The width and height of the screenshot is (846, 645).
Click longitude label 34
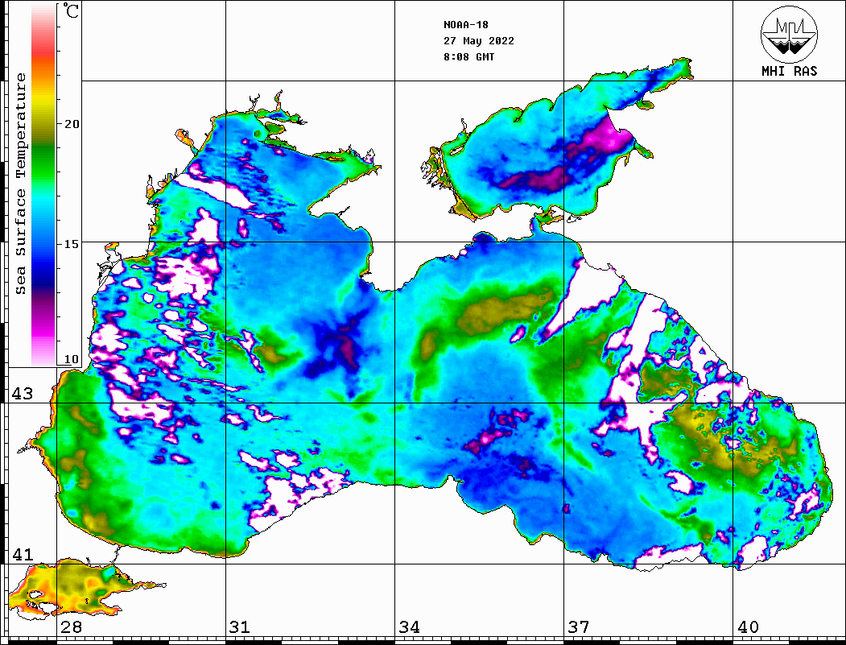(409, 626)
